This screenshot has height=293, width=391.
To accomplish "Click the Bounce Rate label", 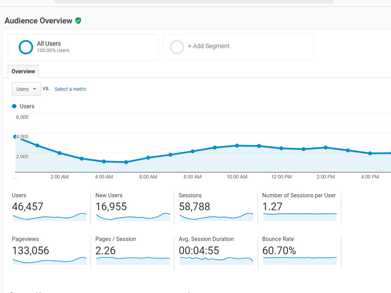I will pos(278,239).
